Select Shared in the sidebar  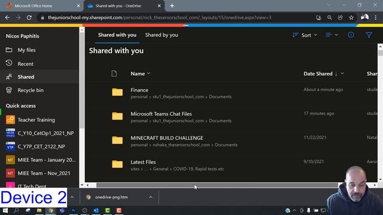(26, 77)
